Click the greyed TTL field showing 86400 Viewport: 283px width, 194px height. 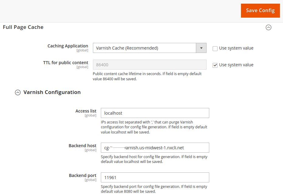click(149, 64)
